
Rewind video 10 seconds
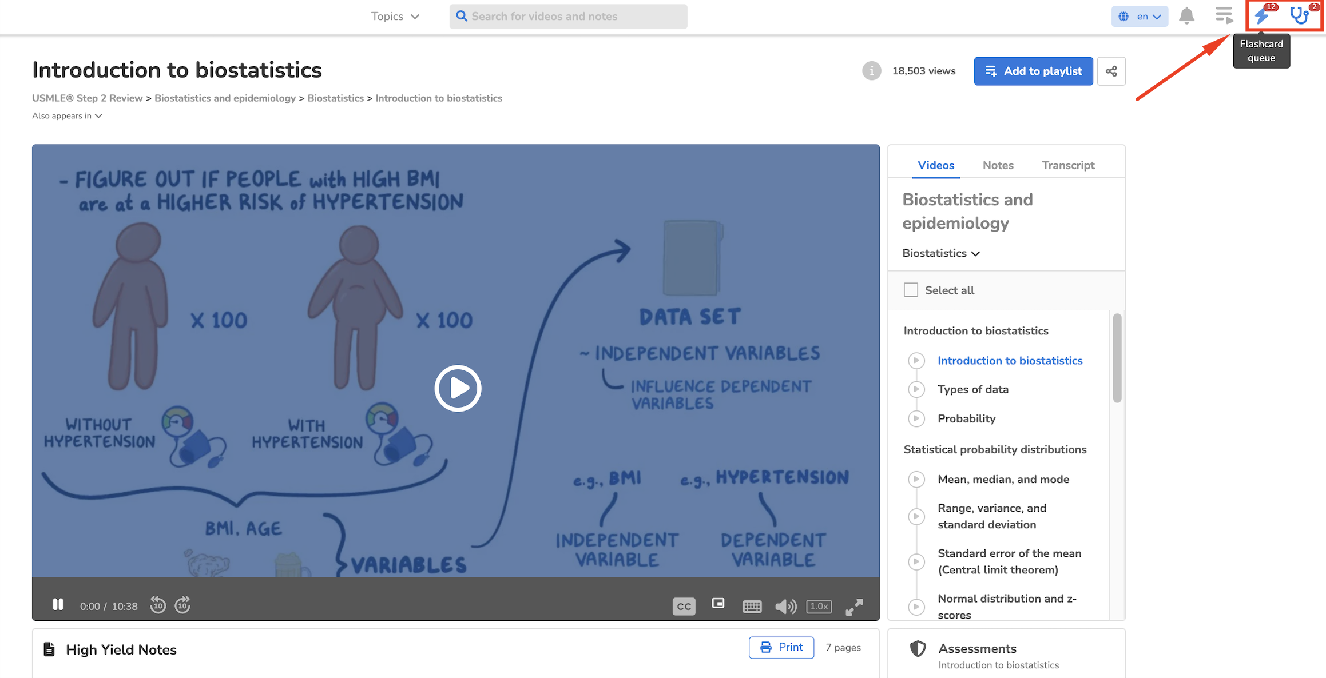click(x=158, y=605)
